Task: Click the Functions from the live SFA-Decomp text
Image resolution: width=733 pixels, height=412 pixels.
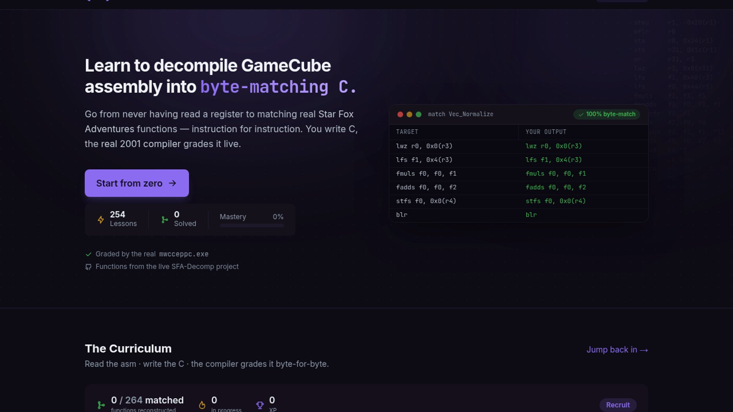Action: 167,267
